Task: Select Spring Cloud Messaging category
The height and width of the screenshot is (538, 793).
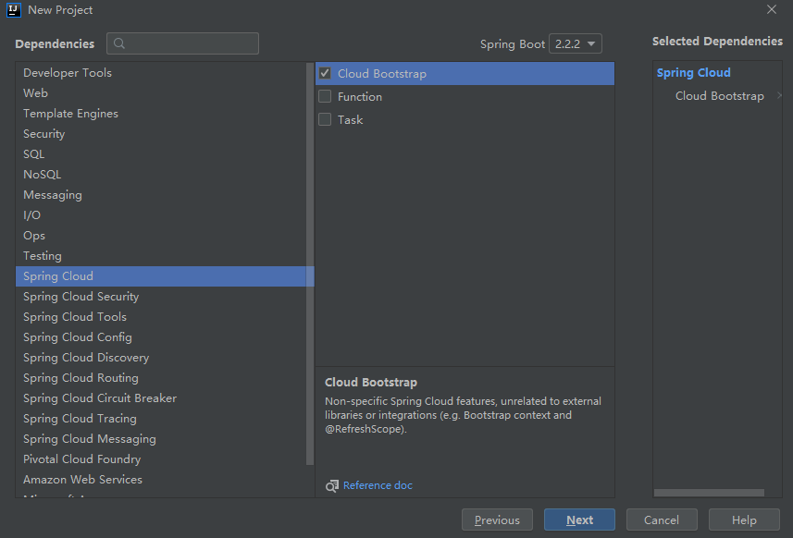Action: point(161,439)
